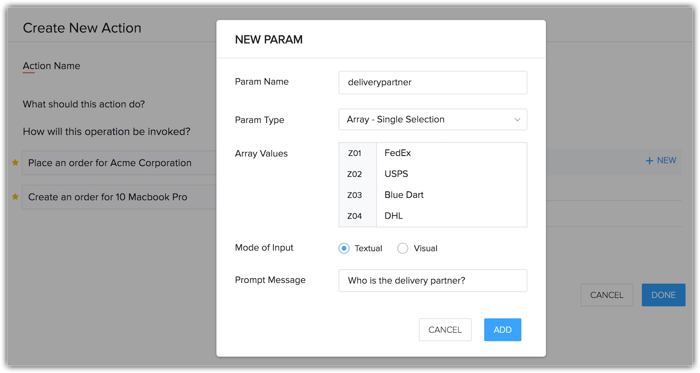Click the Z01 array key cell
The width and height of the screenshot is (700, 373).
355,153
